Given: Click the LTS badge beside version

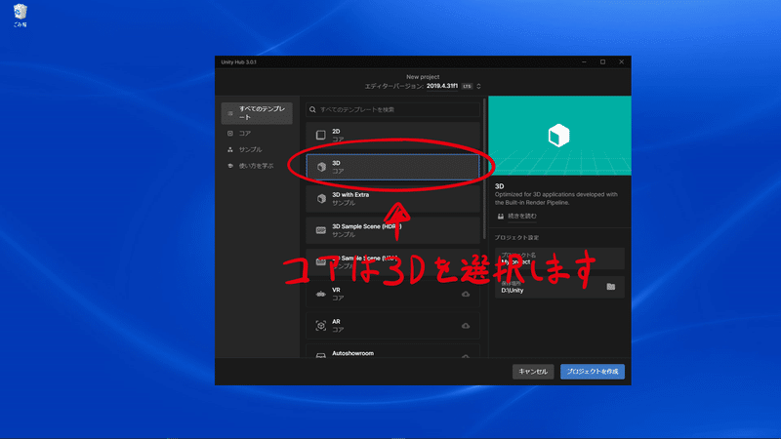Looking at the screenshot, I should point(467,86).
